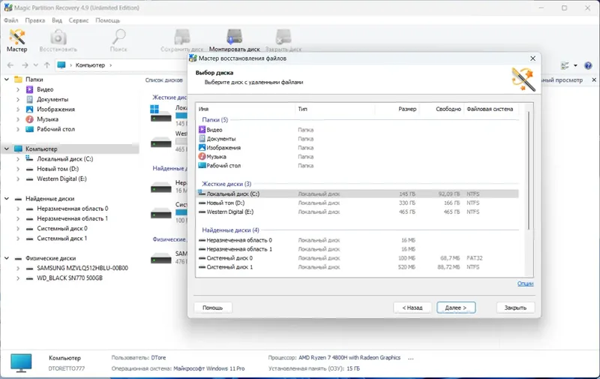Go forward with the right arrow
The image size is (600, 379).
coord(25,65)
